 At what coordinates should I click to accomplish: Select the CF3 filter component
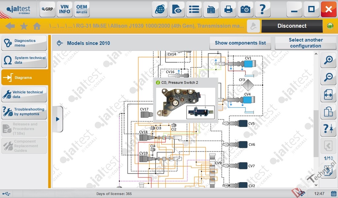click(x=248, y=85)
